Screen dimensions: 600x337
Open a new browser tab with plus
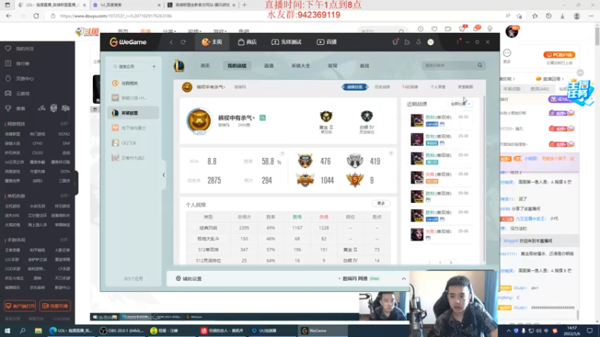tap(244, 5)
